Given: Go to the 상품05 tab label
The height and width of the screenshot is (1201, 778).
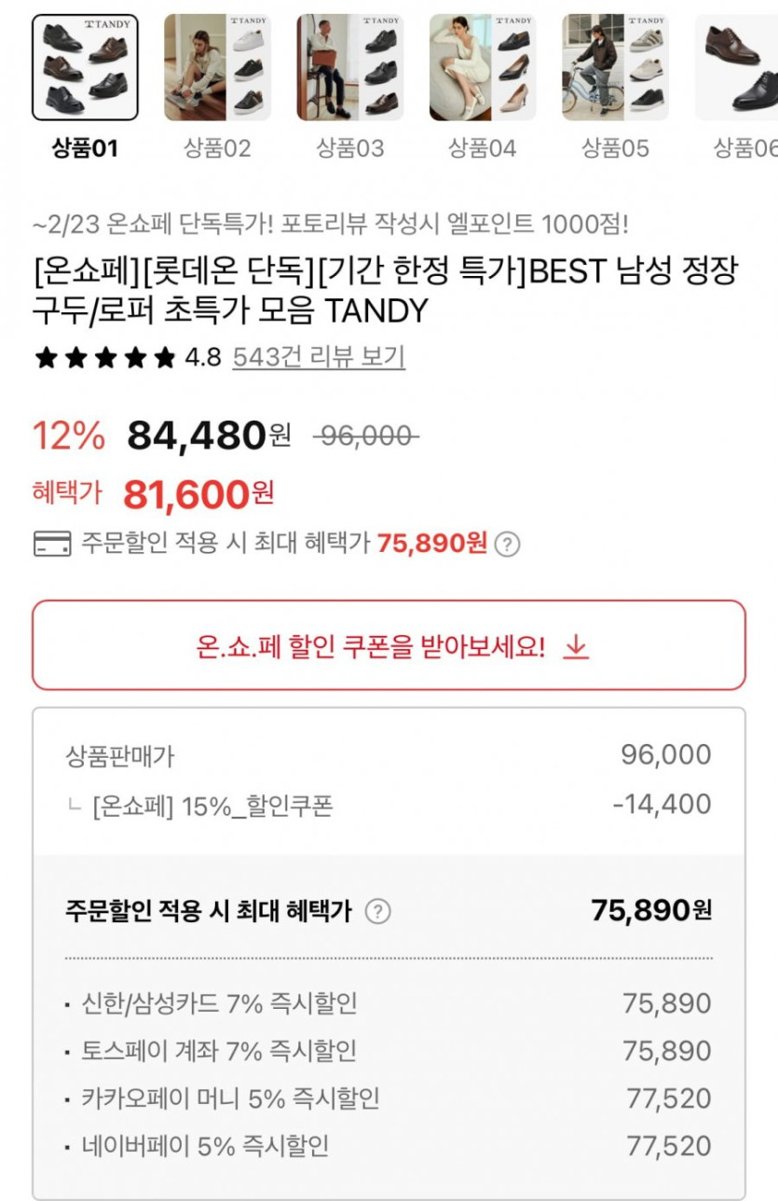Looking at the screenshot, I should click(614, 148).
